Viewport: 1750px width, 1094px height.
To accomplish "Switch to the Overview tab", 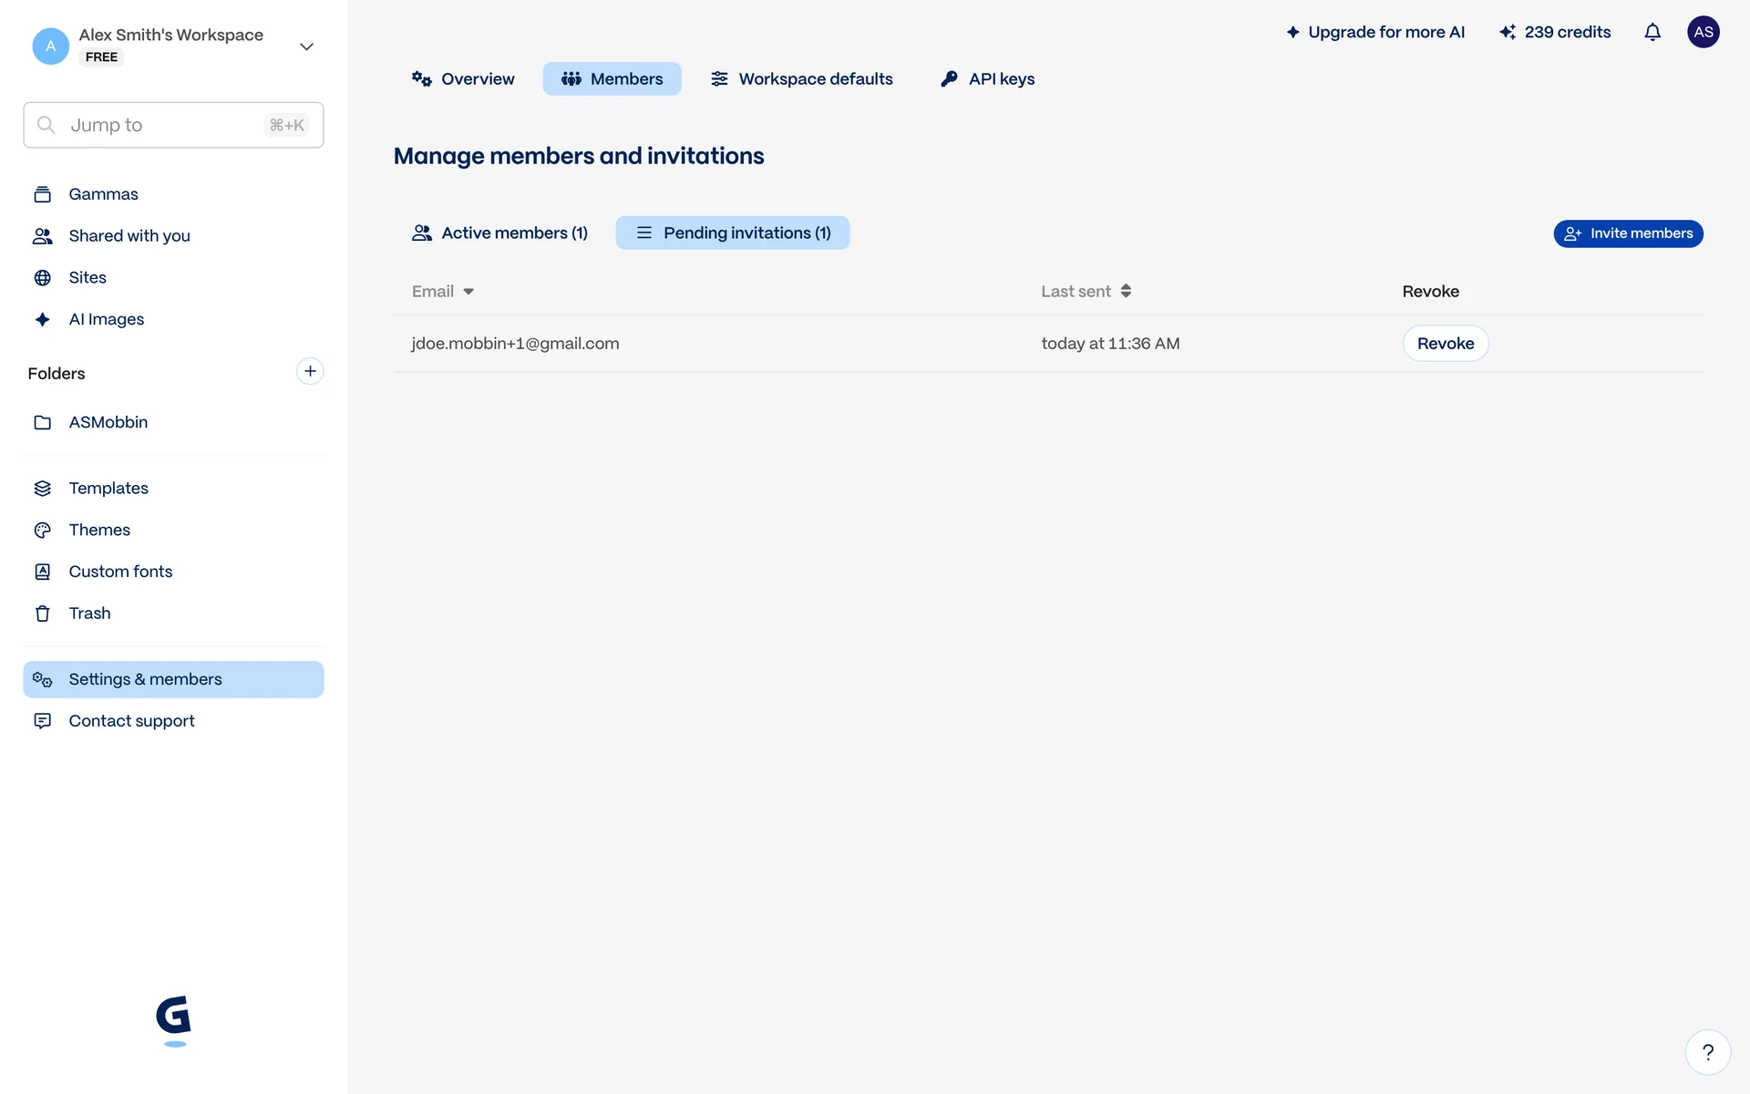I will coord(463,79).
